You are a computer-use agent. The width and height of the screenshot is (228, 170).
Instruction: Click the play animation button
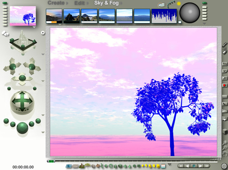click(x=200, y=166)
